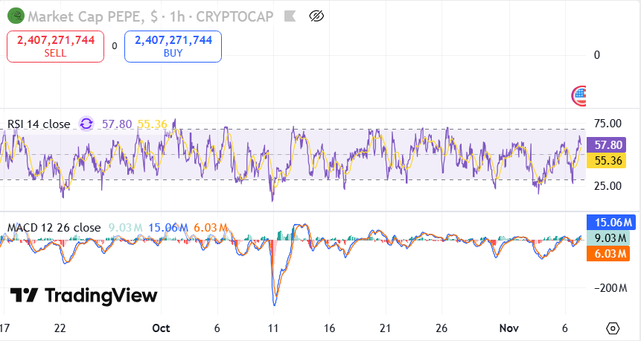
Task: Click the flag icon beside CRYPTOCAP
Action: click(290, 15)
